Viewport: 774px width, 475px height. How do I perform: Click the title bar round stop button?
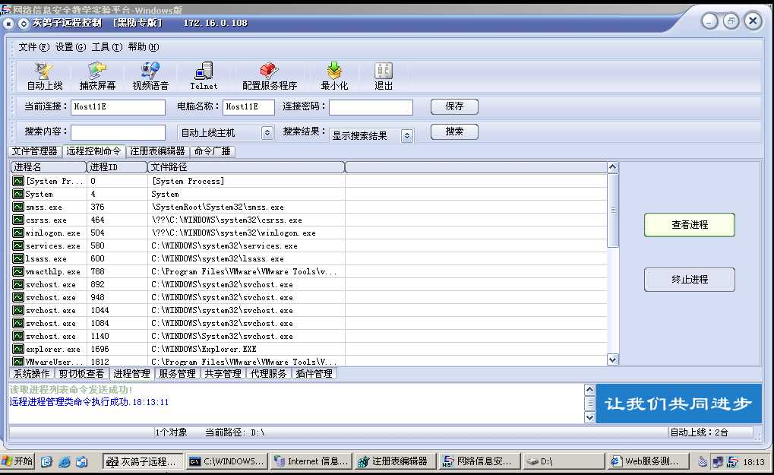click(x=8, y=24)
